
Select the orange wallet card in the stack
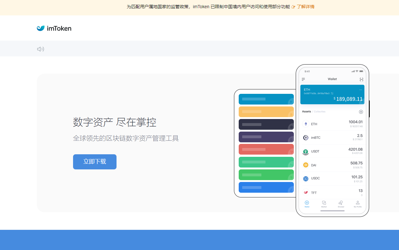click(266, 112)
